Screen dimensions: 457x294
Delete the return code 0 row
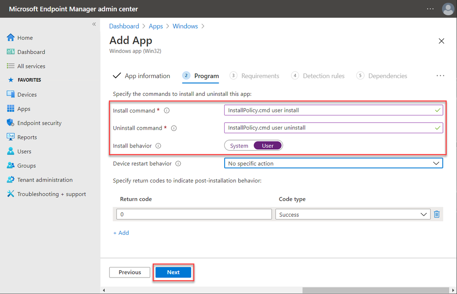(x=436, y=214)
